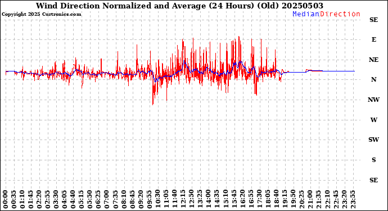This screenshot has height=211, width=388.
Task: Click the 21:35 time axis label
Action: pos(318,199)
